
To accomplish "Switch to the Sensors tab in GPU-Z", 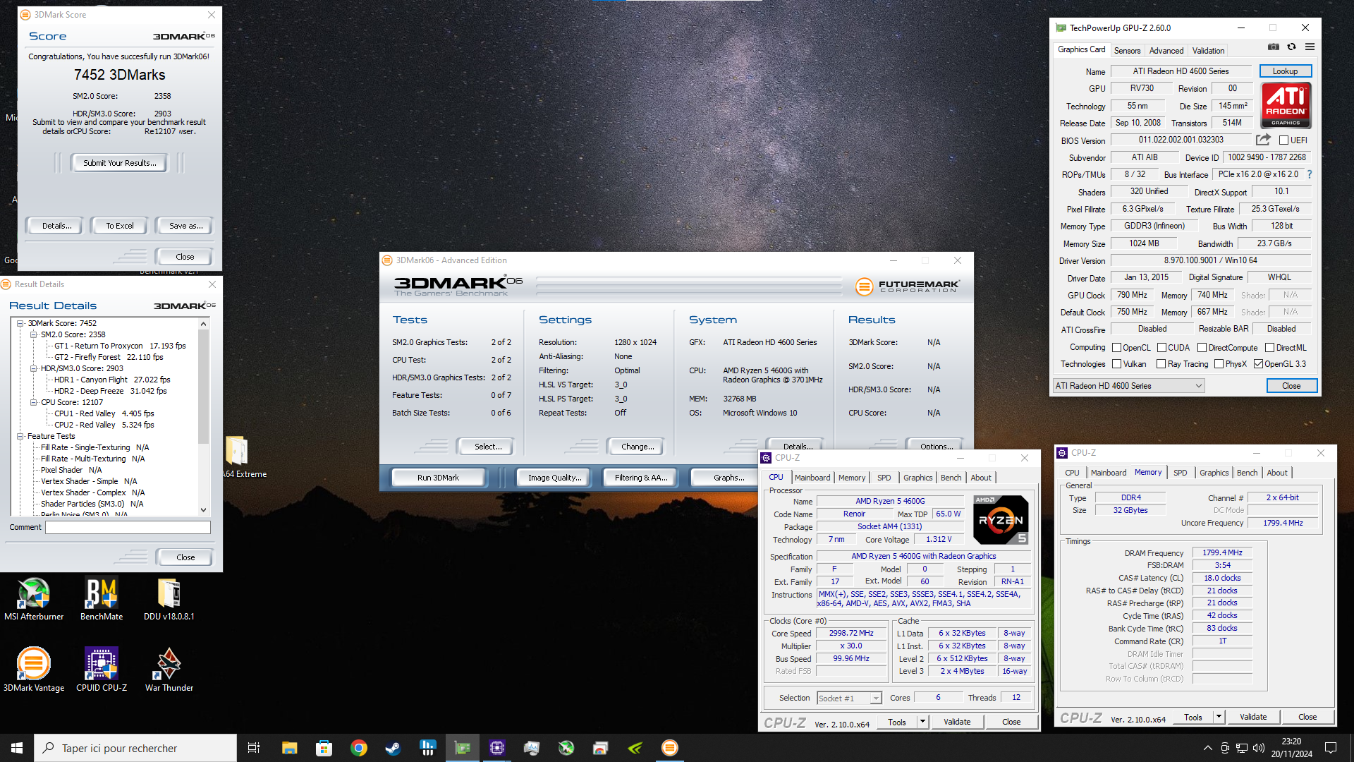I will (x=1127, y=51).
